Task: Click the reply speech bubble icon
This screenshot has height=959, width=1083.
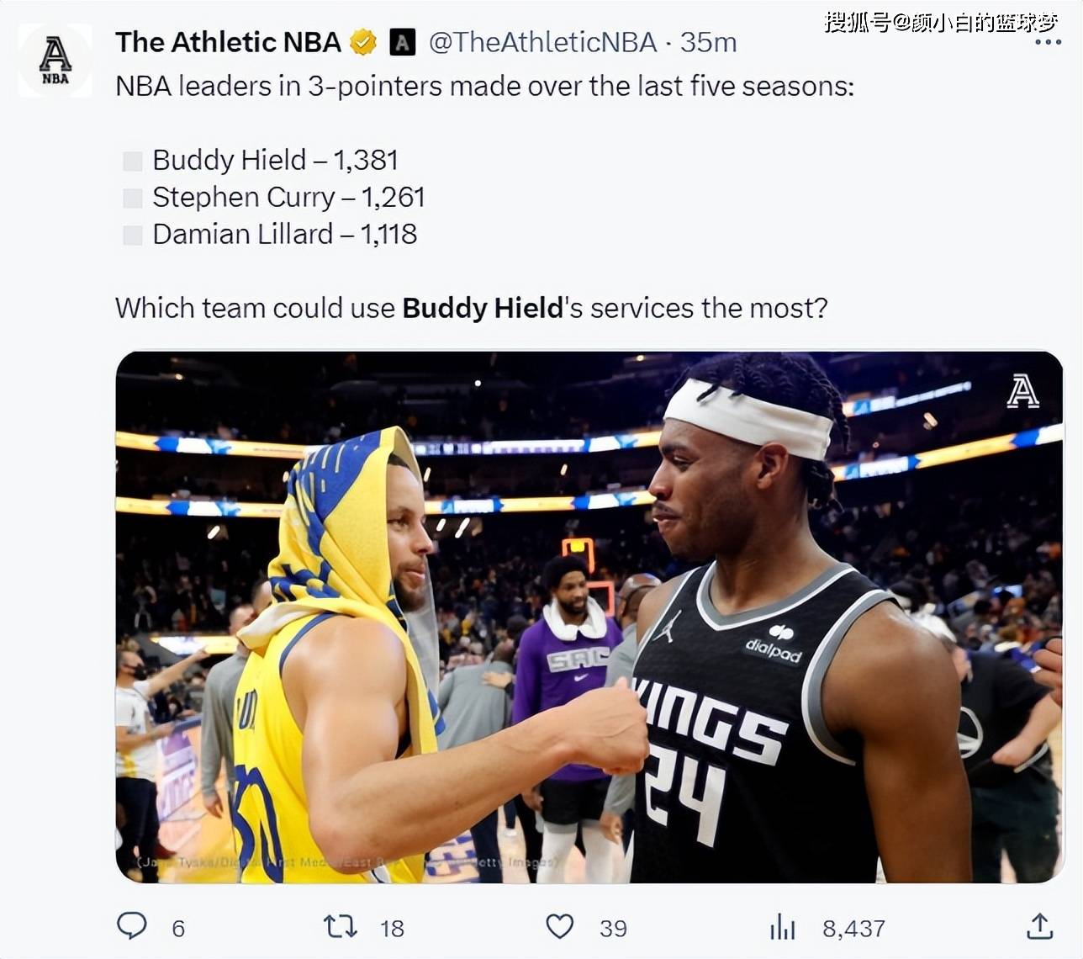Action: 132,926
